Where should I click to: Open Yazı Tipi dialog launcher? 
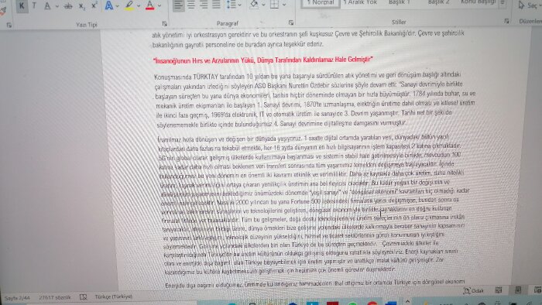164,24
